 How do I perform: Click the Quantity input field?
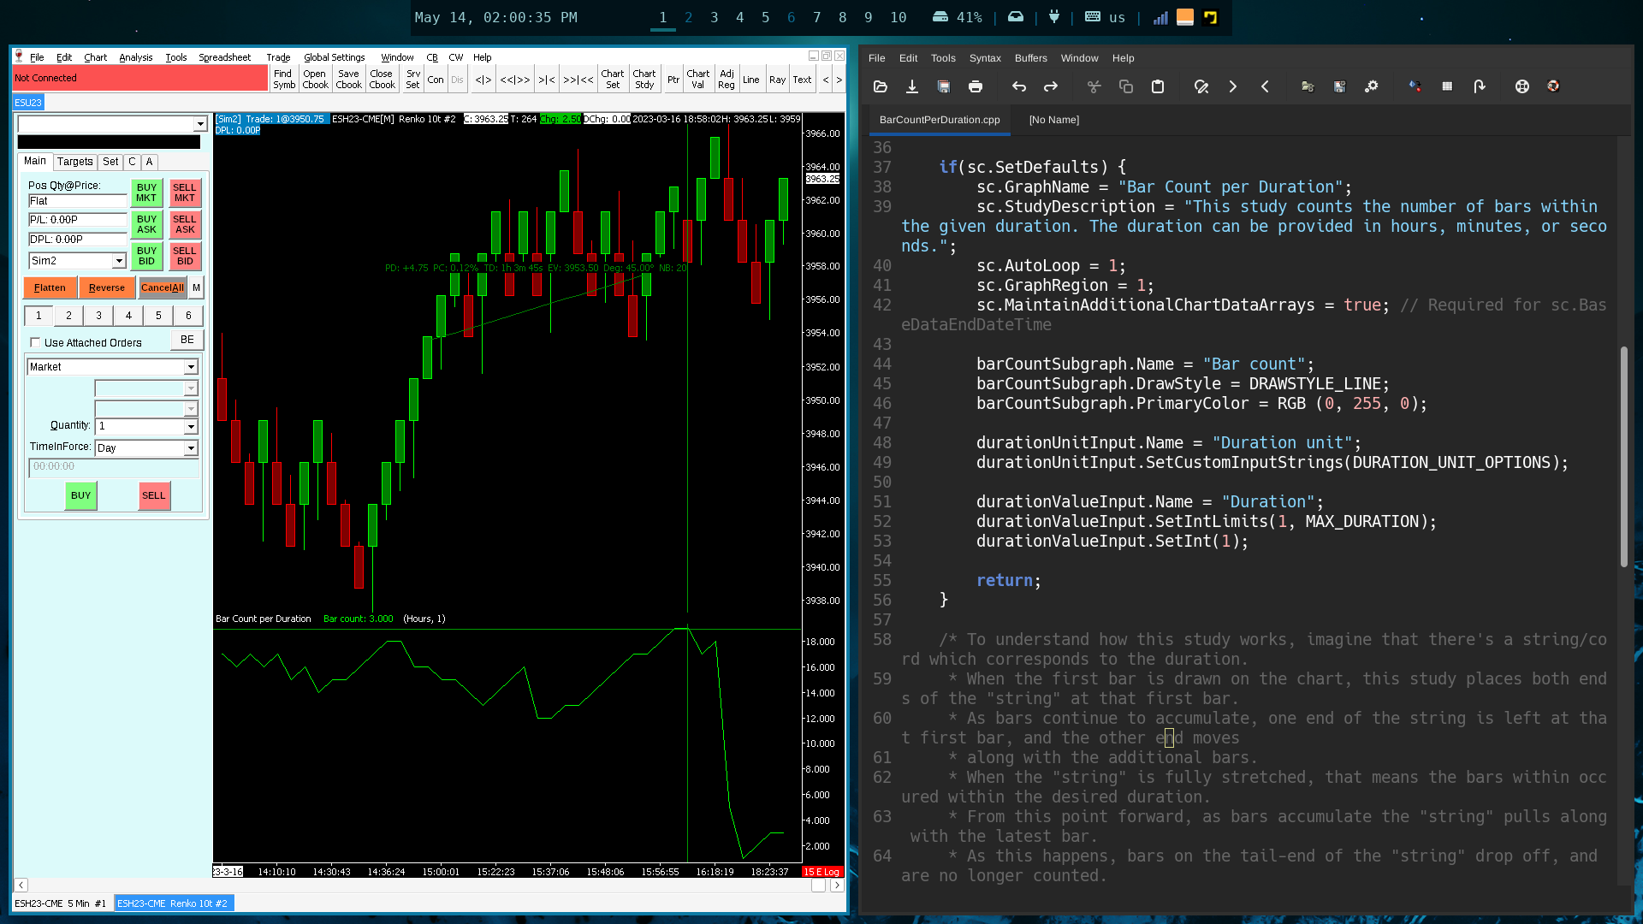point(139,426)
